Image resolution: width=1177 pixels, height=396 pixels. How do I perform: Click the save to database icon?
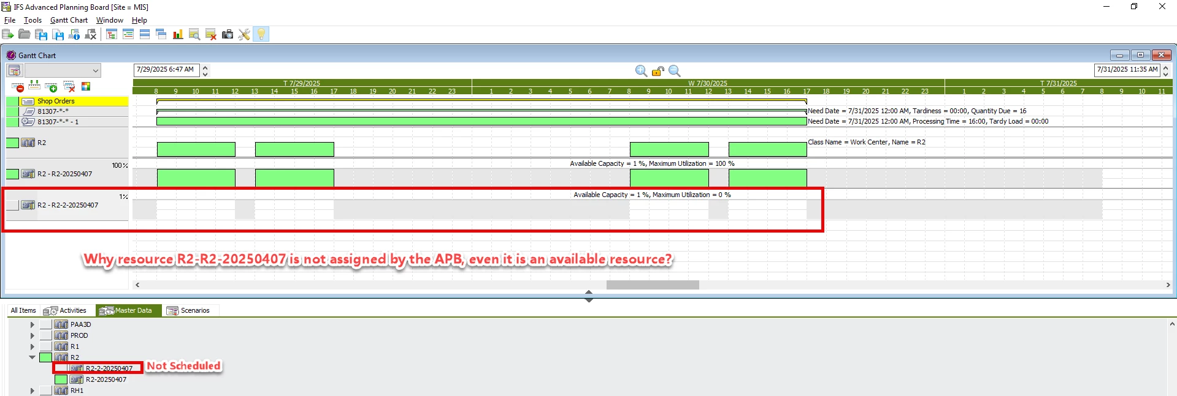(x=41, y=34)
